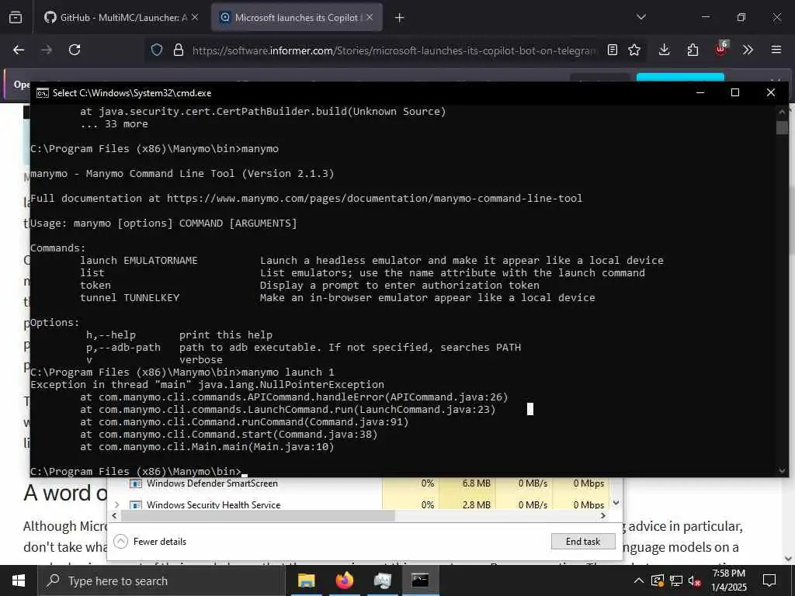Reload the current page
795x596 pixels.
(x=75, y=50)
